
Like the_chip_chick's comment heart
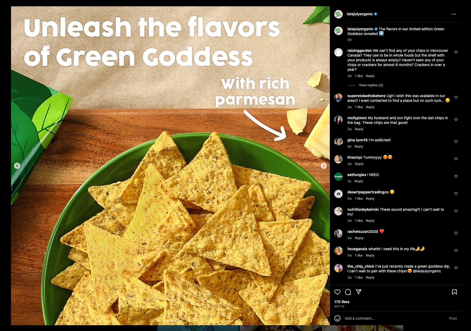click(456, 268)
